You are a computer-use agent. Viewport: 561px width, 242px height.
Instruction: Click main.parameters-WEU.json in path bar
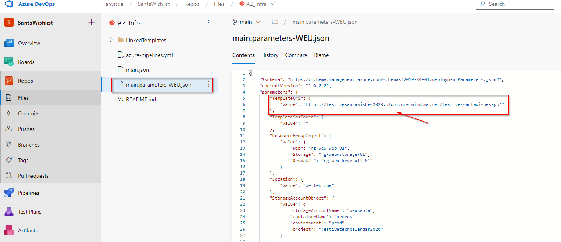pyautogui.click(x=325, y=22)
